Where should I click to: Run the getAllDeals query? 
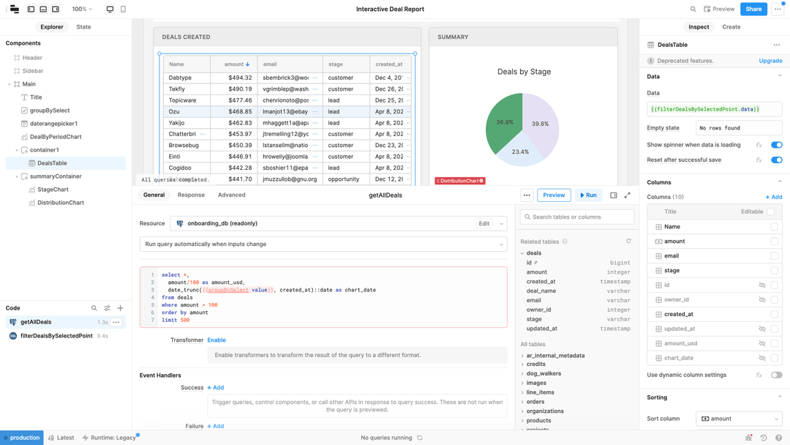(587, 195)
